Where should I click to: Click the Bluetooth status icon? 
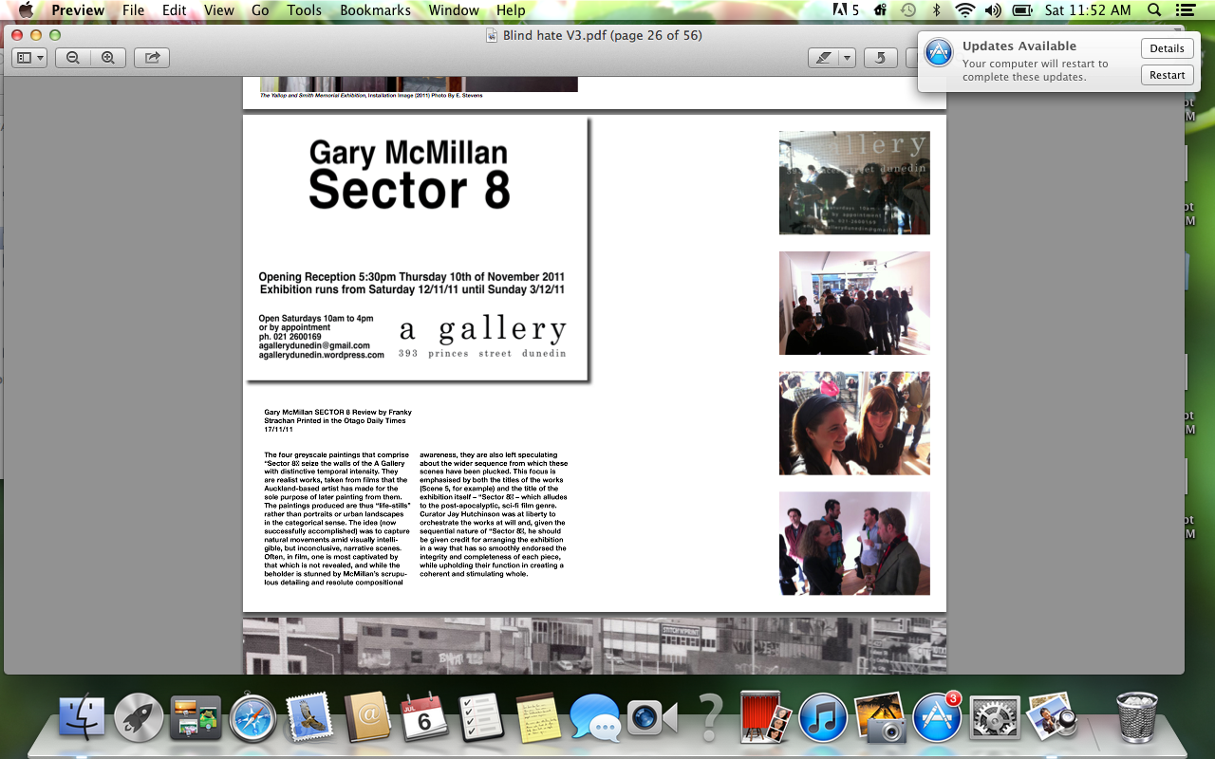(x=936, y=10)
